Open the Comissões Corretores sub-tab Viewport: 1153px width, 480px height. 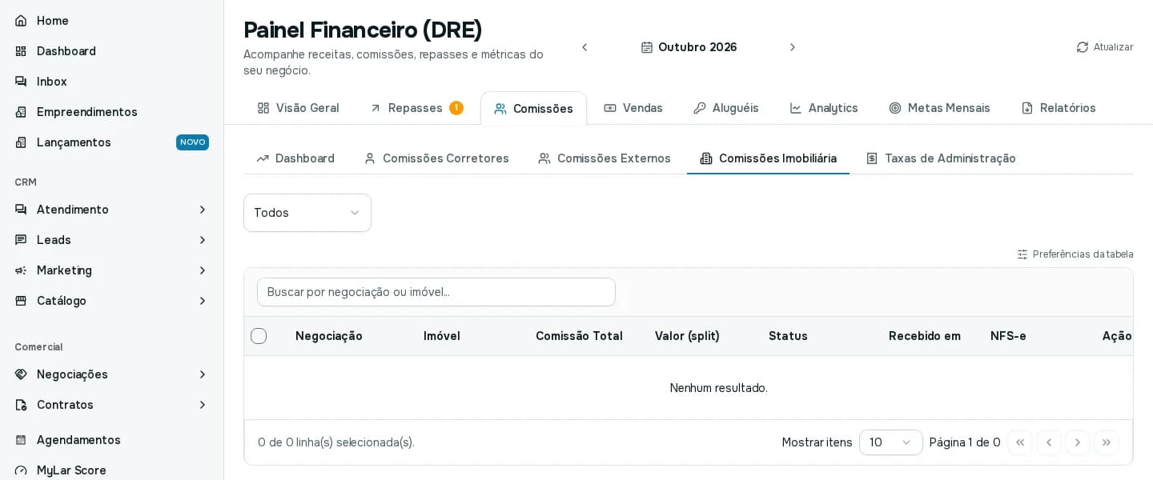[436, 158]
